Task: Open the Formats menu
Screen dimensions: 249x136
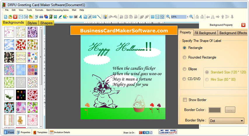Action: click(x=39, y=10)
